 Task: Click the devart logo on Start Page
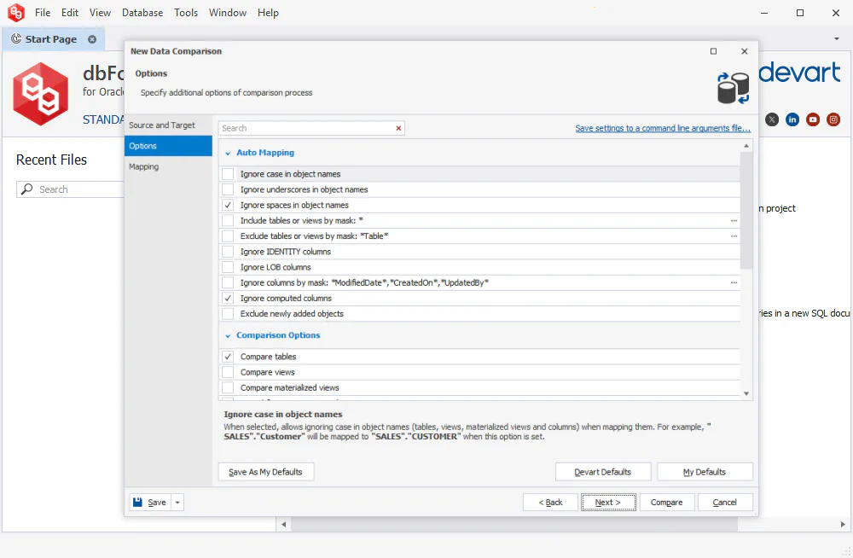[799, 73]
